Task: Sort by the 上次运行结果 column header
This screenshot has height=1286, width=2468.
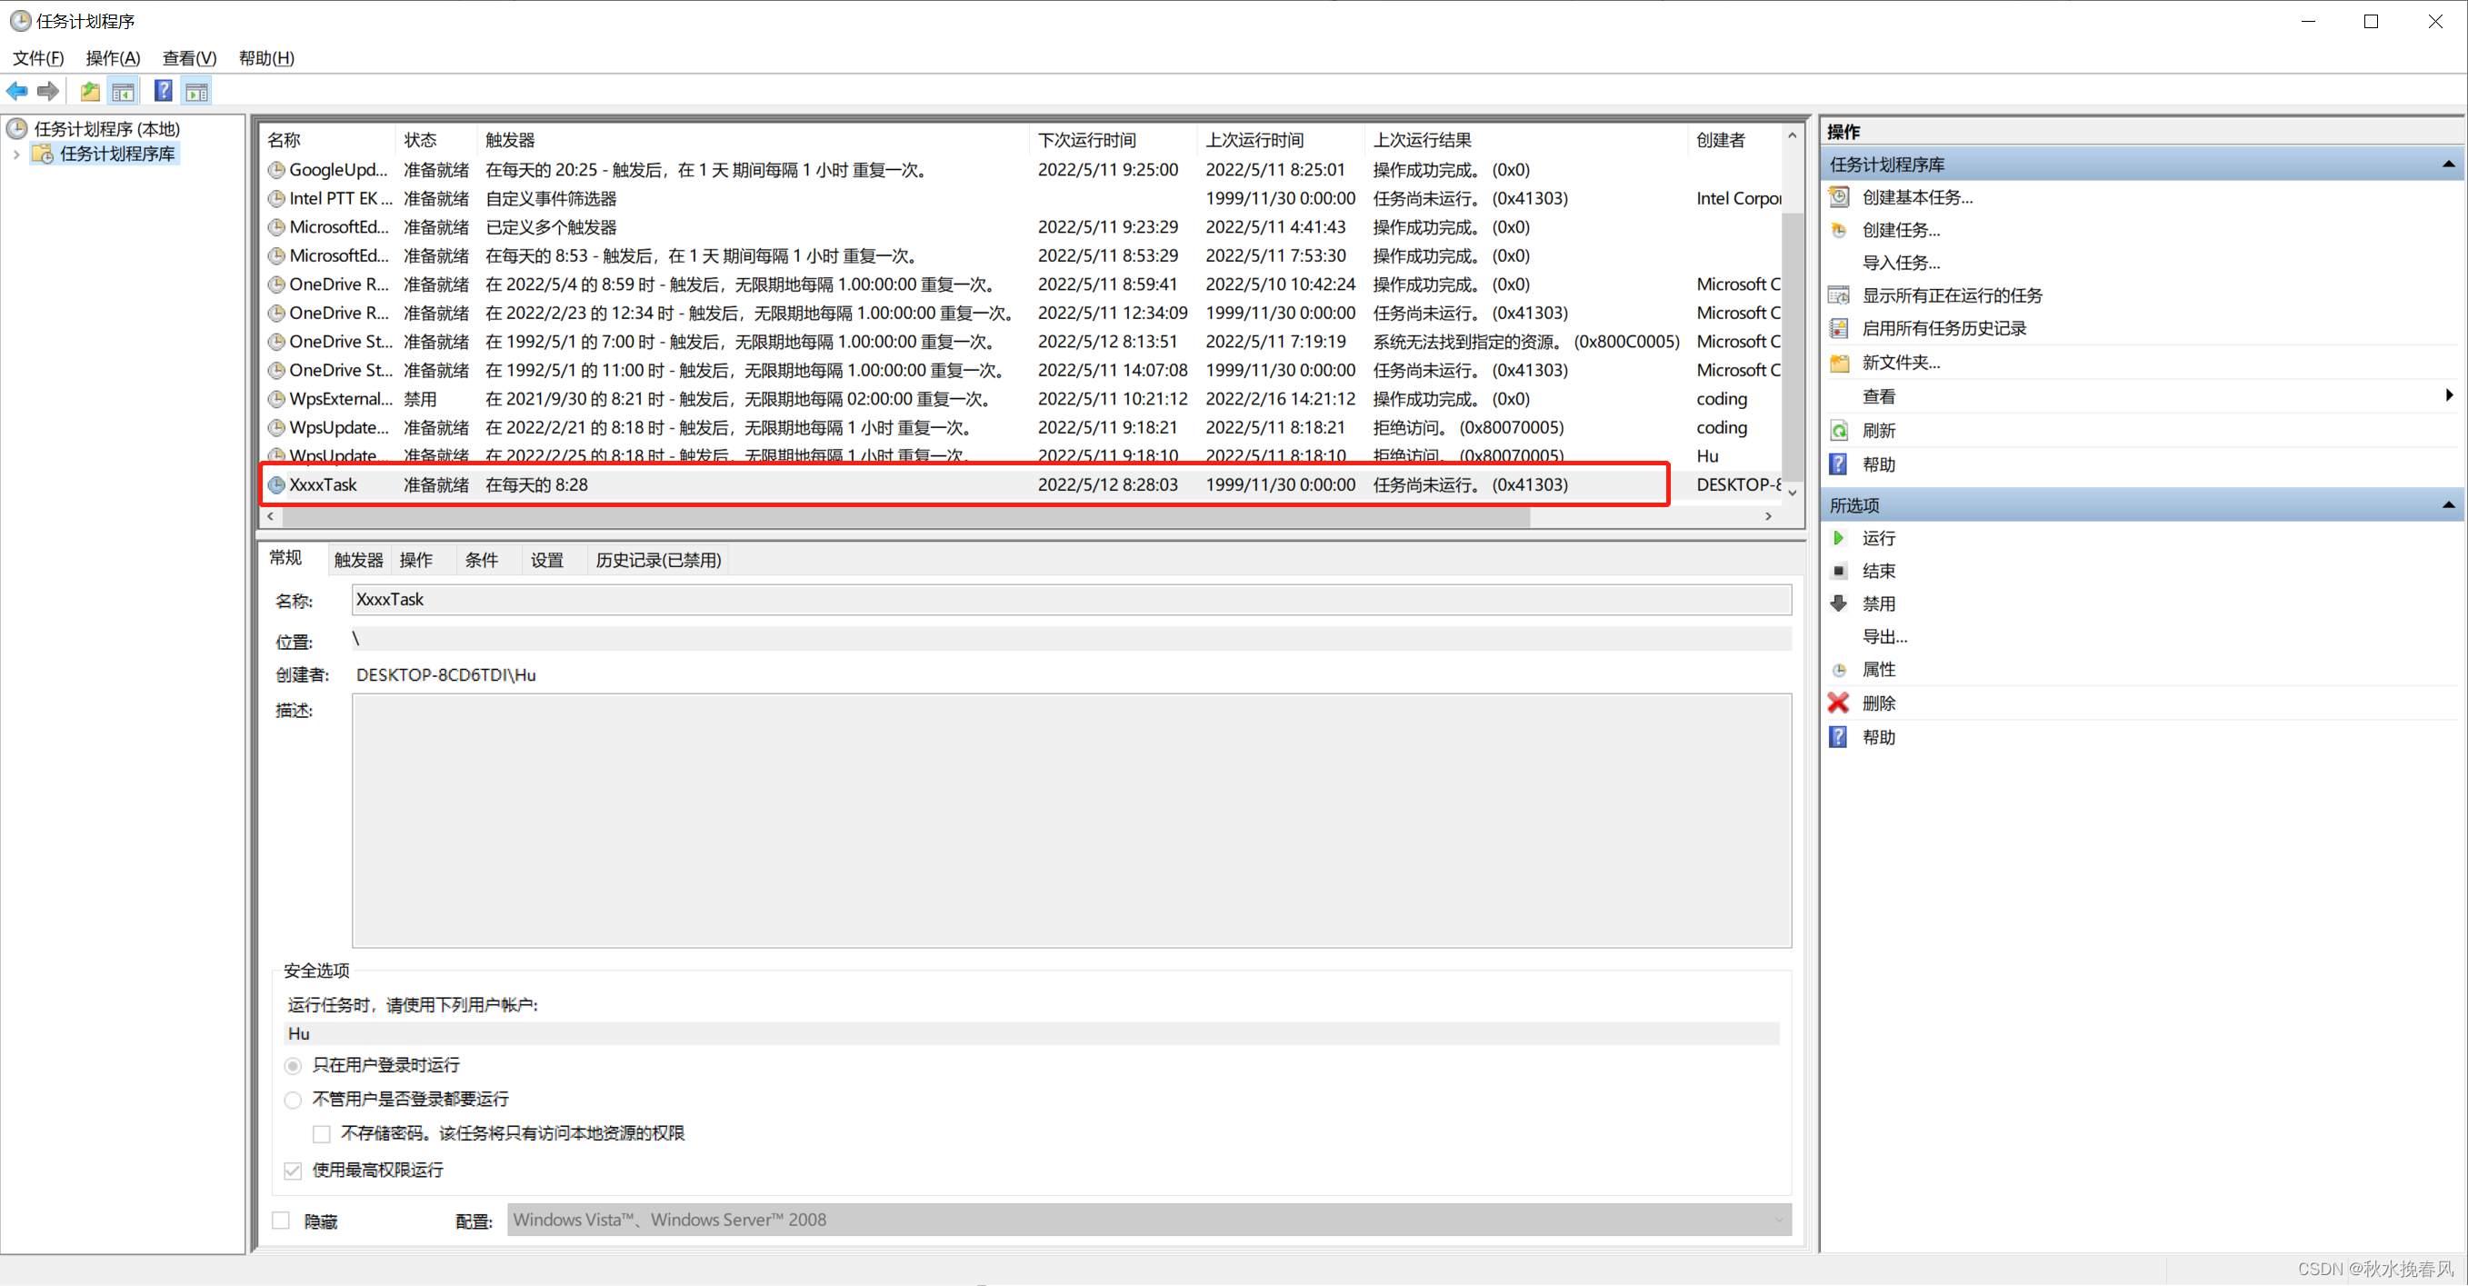Action: click(x=1526, y=140)
